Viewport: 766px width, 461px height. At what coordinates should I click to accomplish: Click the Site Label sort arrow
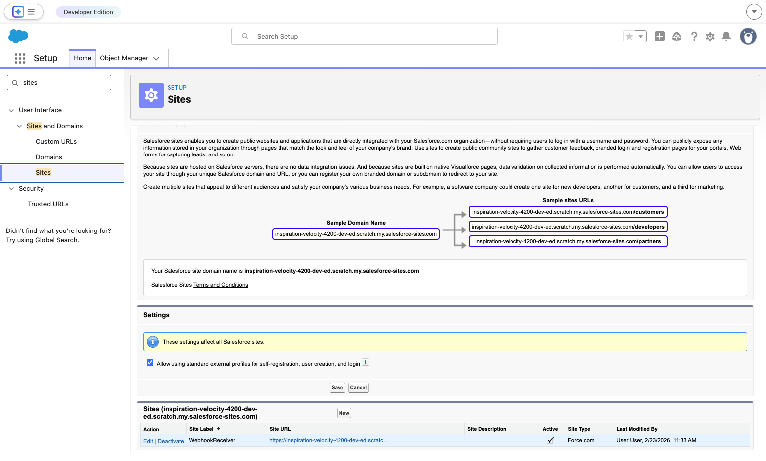pos(218,429)
